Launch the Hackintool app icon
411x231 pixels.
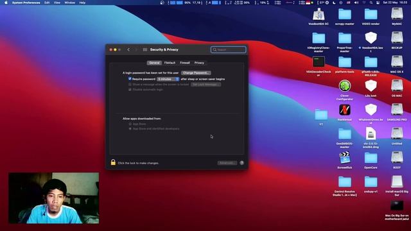(x=344, y=110)
